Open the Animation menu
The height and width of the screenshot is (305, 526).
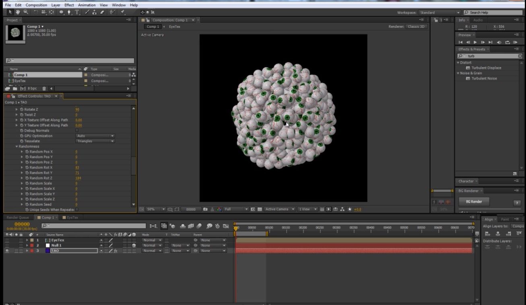(87, 5)
